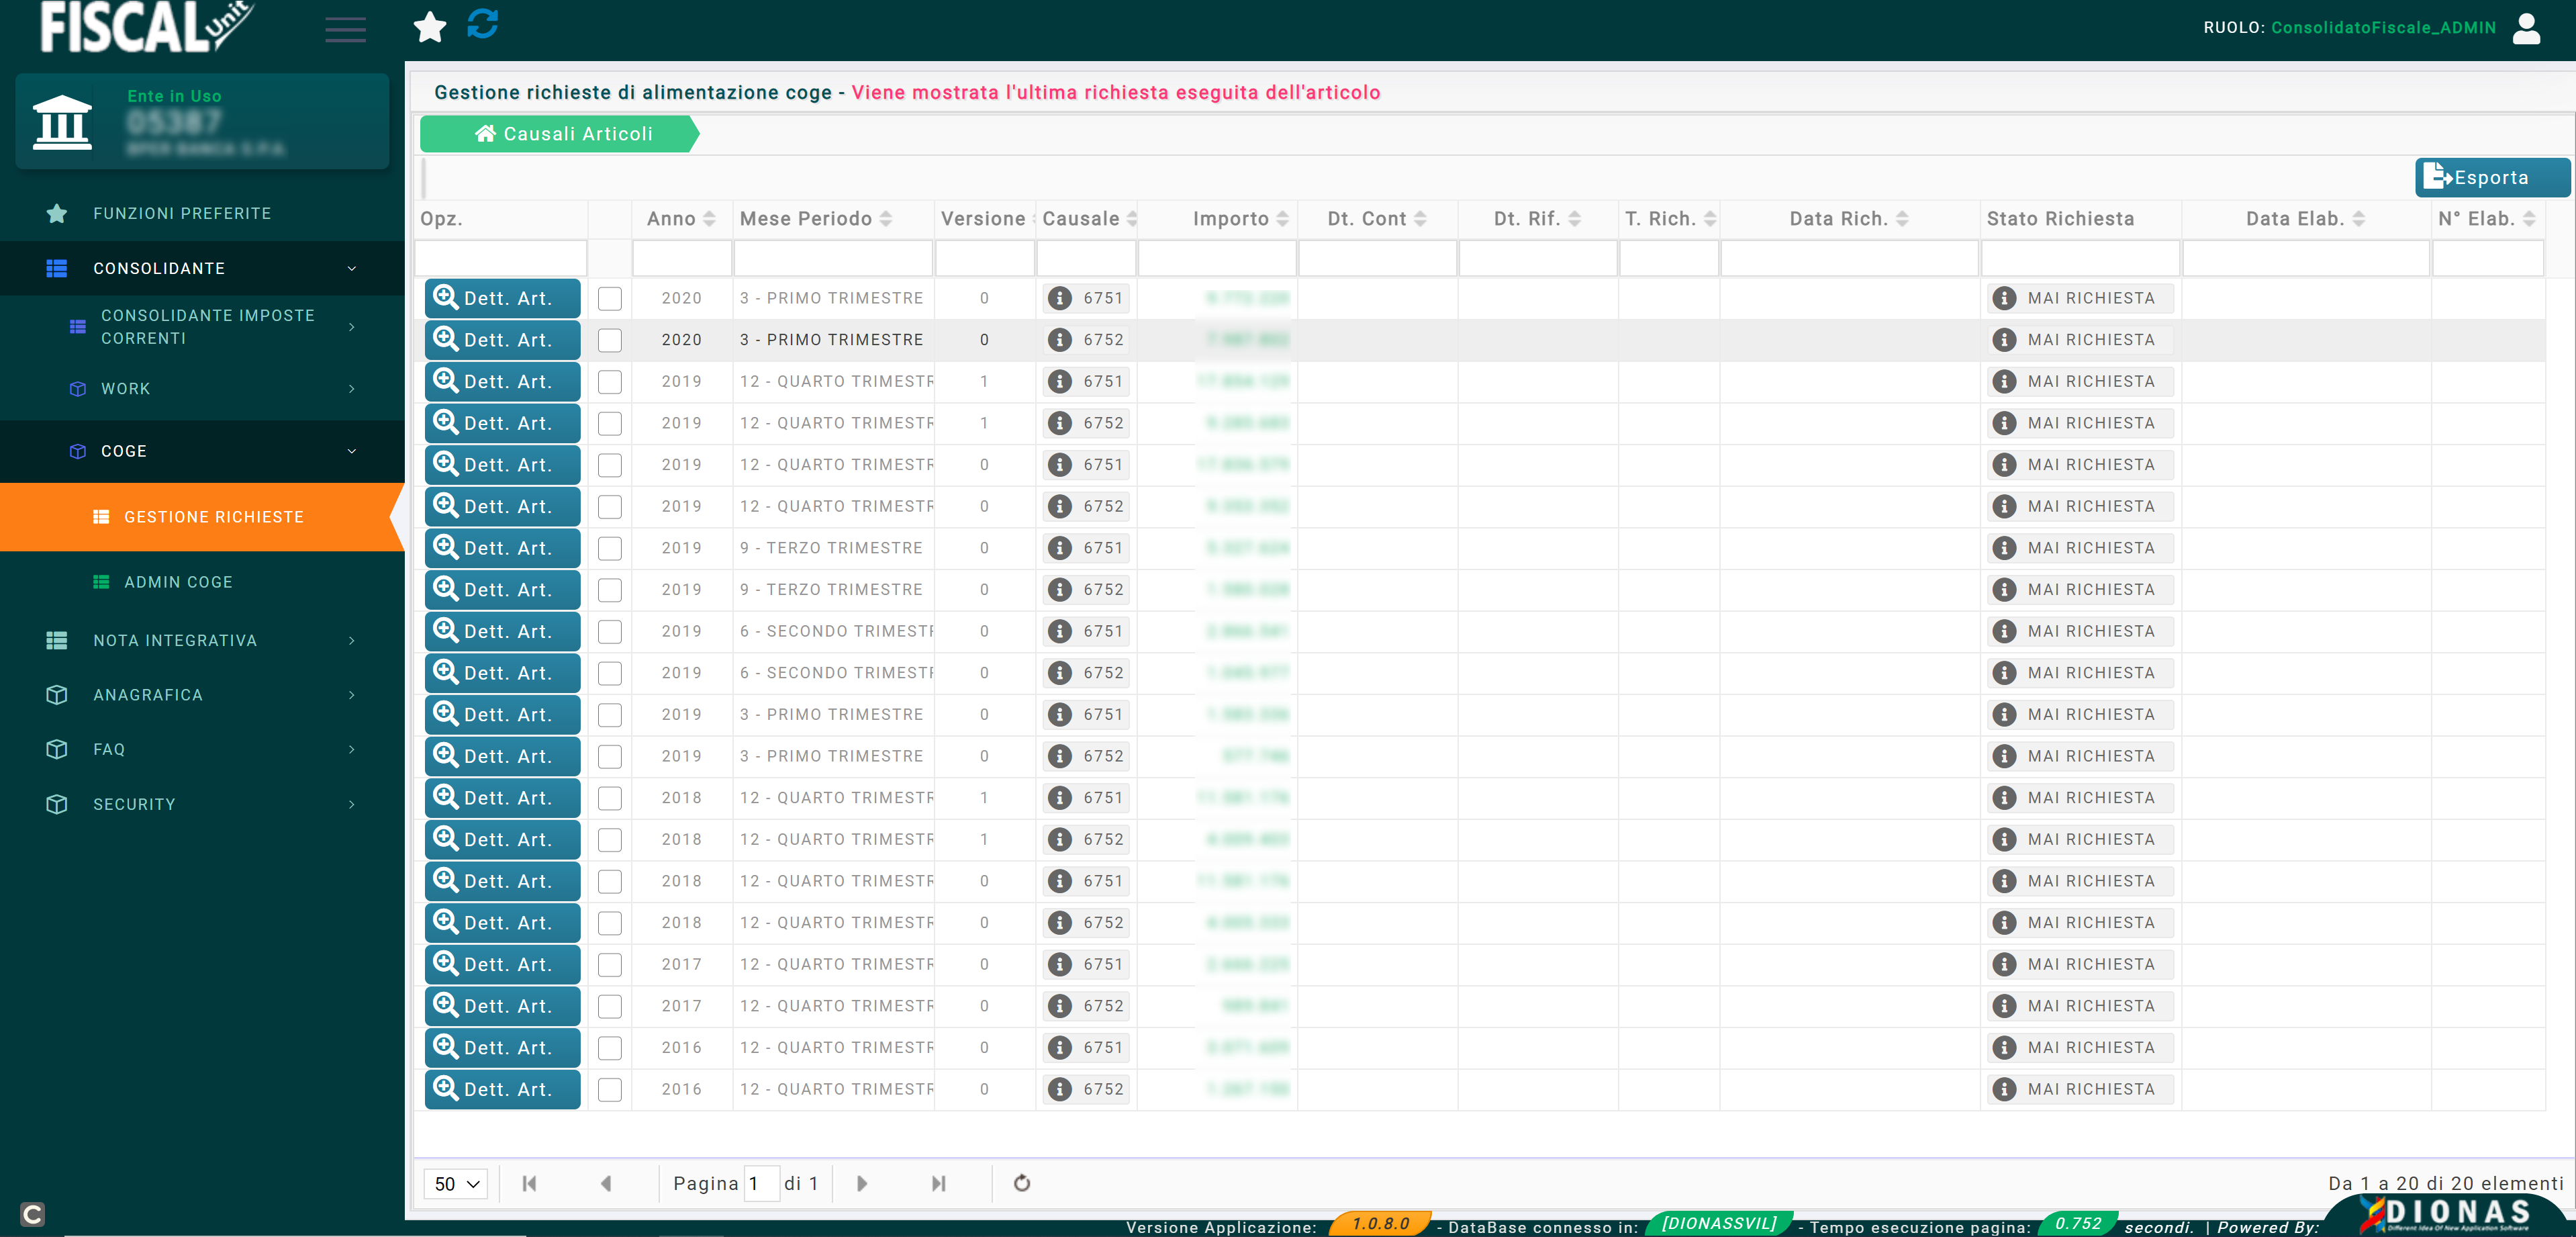Go to last page pagination icon
Viewport: 2576px width, 1237px height.
click(x=938, y=1183)
